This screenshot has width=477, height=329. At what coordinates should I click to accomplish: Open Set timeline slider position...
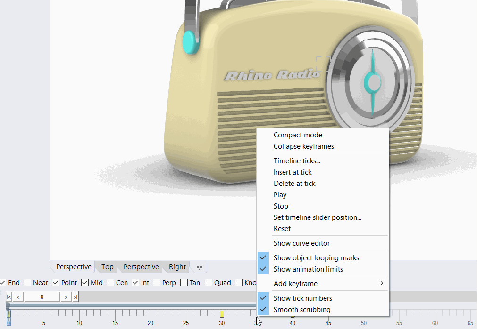323,217
